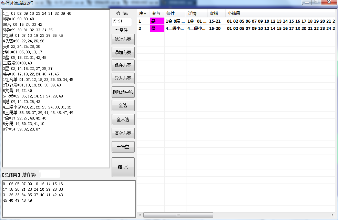This screenshot has height=220, width=338.
Task: Click the 总容错 input field
Action: [50, 174]
